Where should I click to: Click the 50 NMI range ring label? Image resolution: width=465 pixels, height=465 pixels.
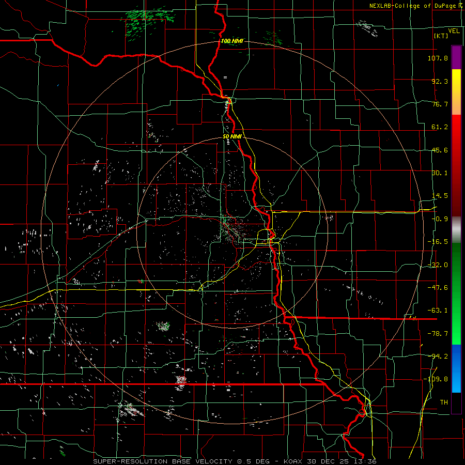coord(232,137)
